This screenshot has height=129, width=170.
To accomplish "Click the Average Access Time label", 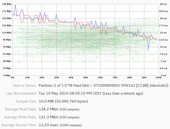I will (19, 125).
